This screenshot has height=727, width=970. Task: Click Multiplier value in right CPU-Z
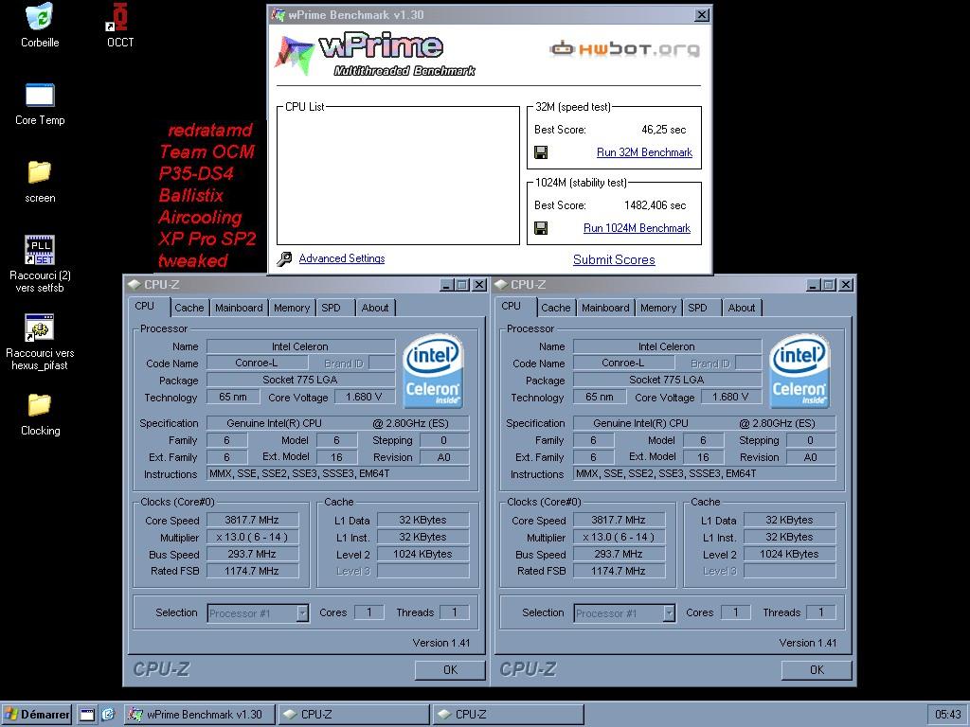coord(619,538)
